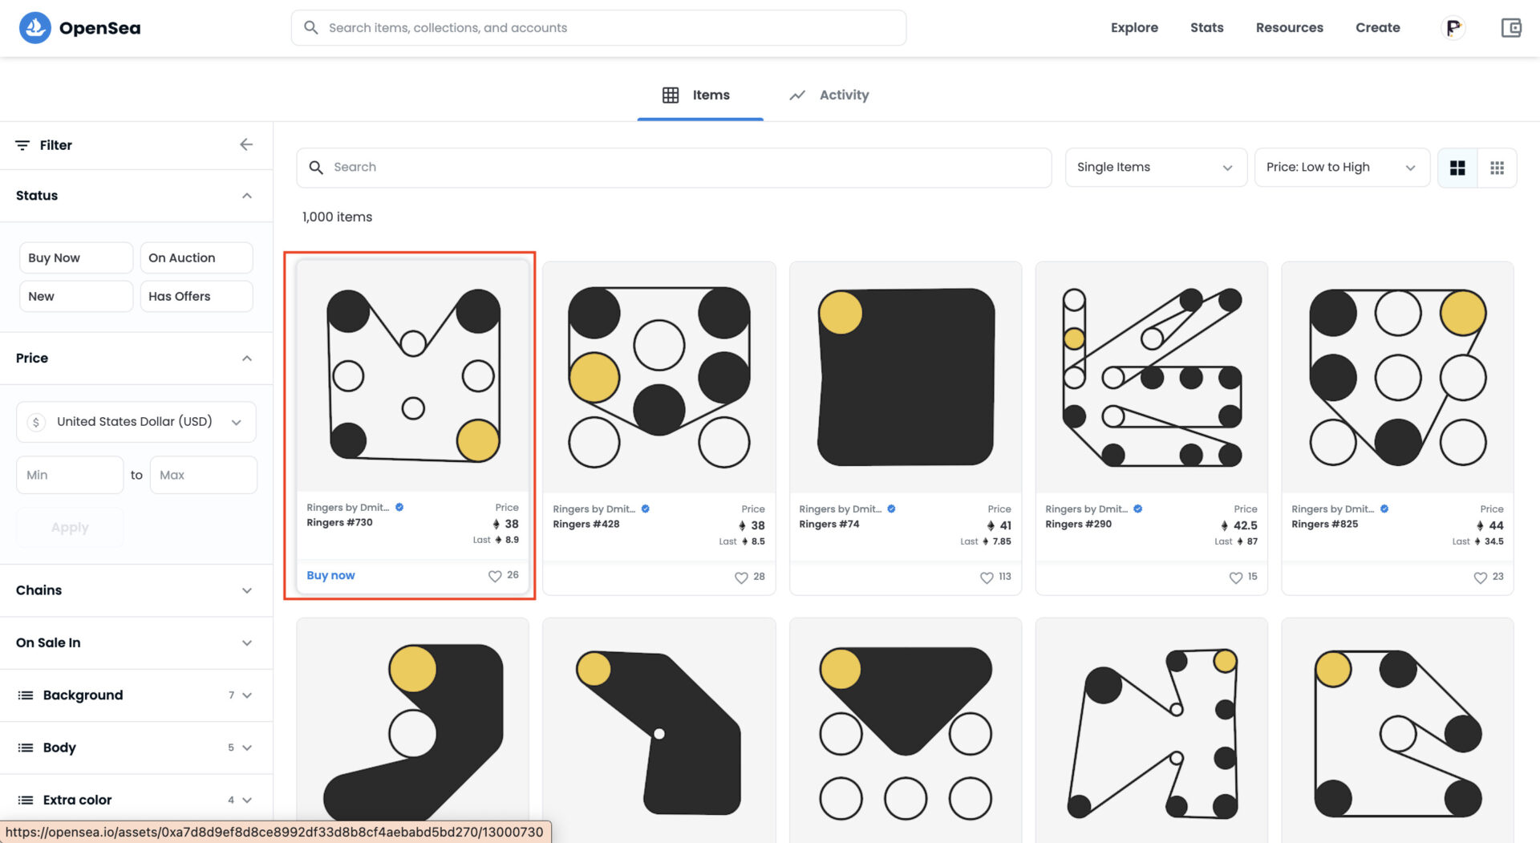Toggle the Buy Now status filter

tap(75, 257)
